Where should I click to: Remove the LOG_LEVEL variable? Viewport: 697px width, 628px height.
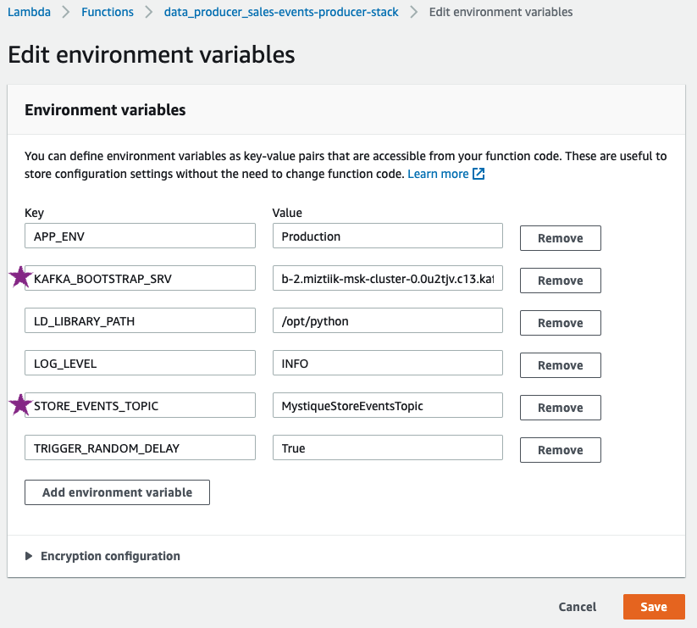(x=560, y=365)
